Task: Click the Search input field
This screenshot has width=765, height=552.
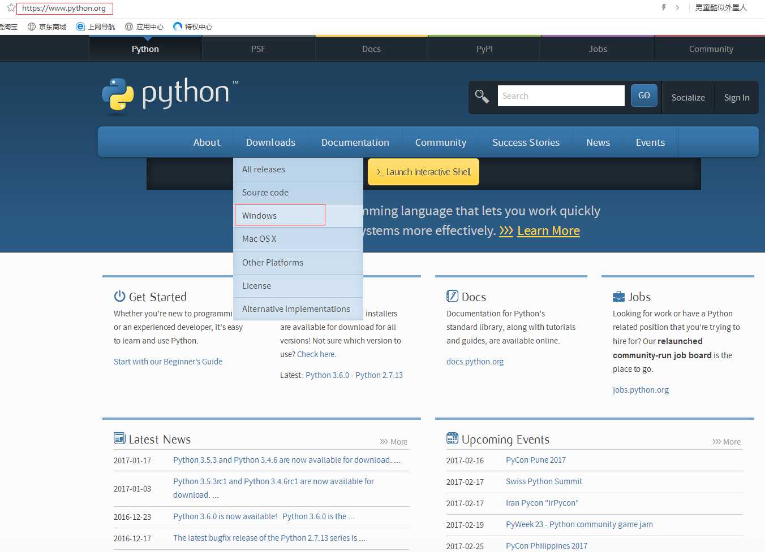Action: point(561,95)
